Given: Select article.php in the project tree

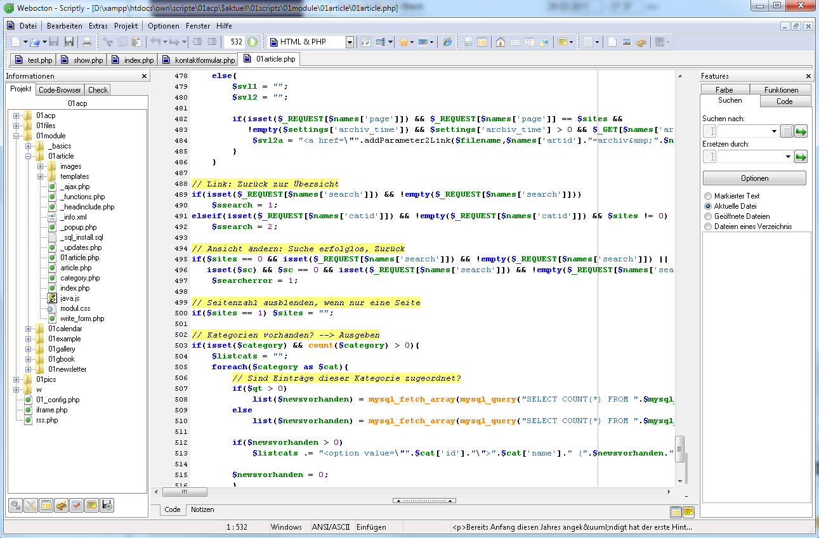Looking at the screenshot, I should [75, 268].
